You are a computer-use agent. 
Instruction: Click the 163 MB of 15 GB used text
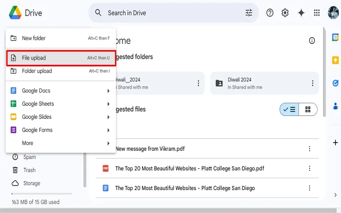pos(35,202)
